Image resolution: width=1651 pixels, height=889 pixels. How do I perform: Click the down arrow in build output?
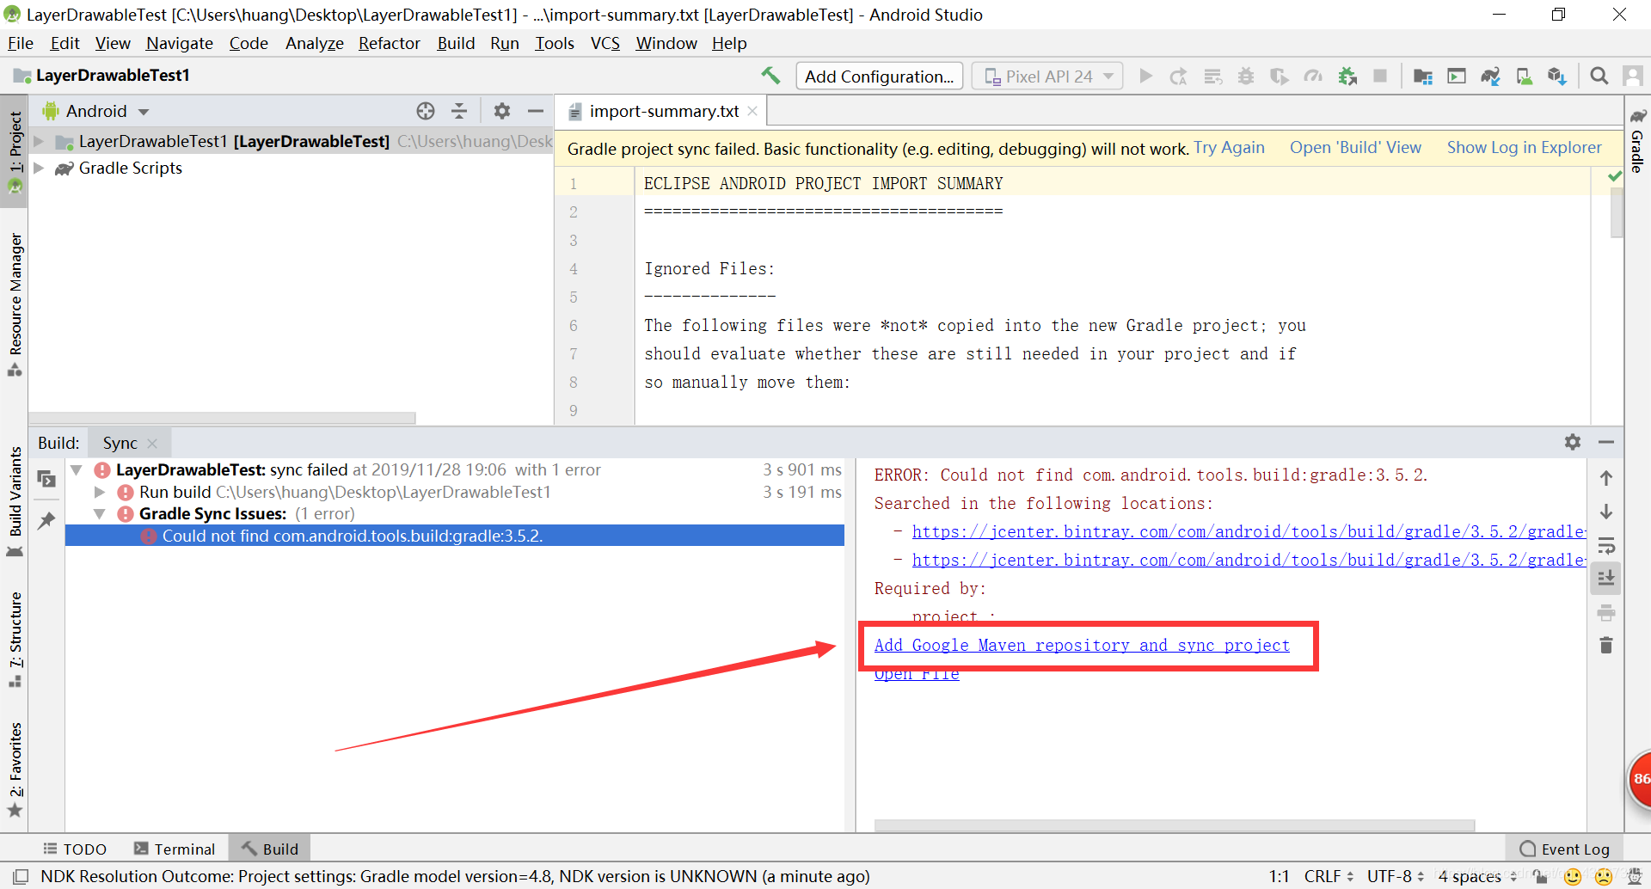(1606, 512)
